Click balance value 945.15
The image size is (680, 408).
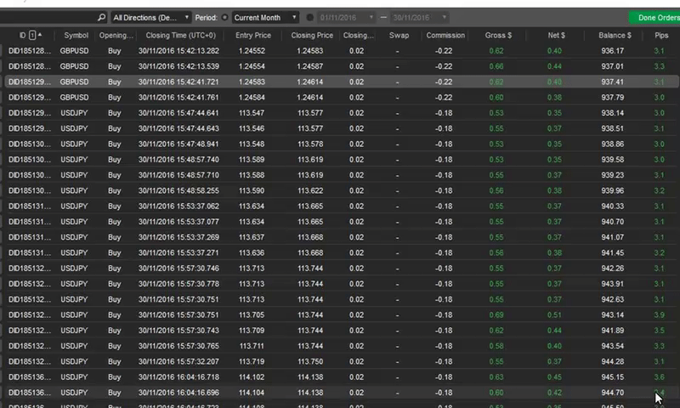point(612,377)
